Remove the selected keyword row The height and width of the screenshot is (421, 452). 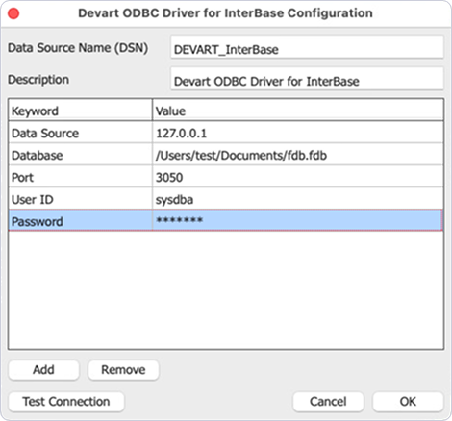123,370
